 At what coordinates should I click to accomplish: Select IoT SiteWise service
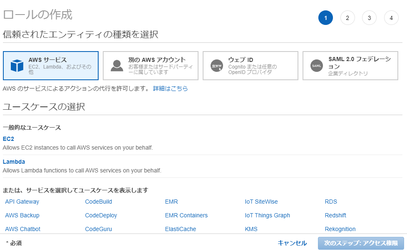click(261, 202)
